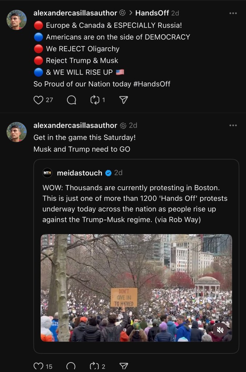Open the HandsOff topic tag
The width and height of the screenshot is (246, 372).
152,13
